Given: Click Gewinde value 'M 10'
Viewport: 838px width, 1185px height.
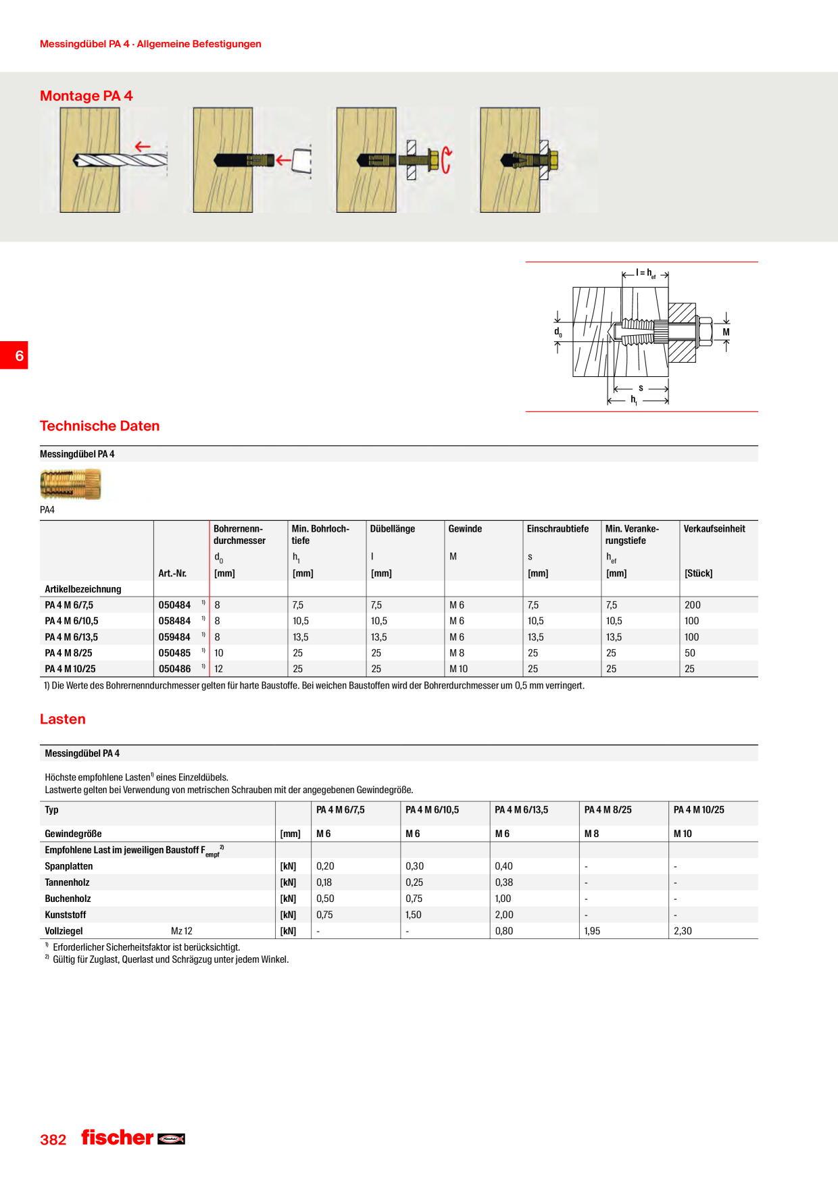Looking at the screenshot, I should pos(459,669).
